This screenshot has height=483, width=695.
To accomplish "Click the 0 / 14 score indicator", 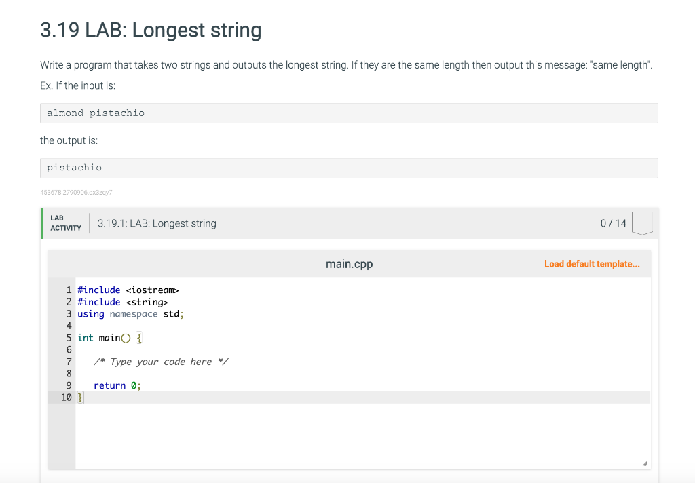I will pos(613,223).
